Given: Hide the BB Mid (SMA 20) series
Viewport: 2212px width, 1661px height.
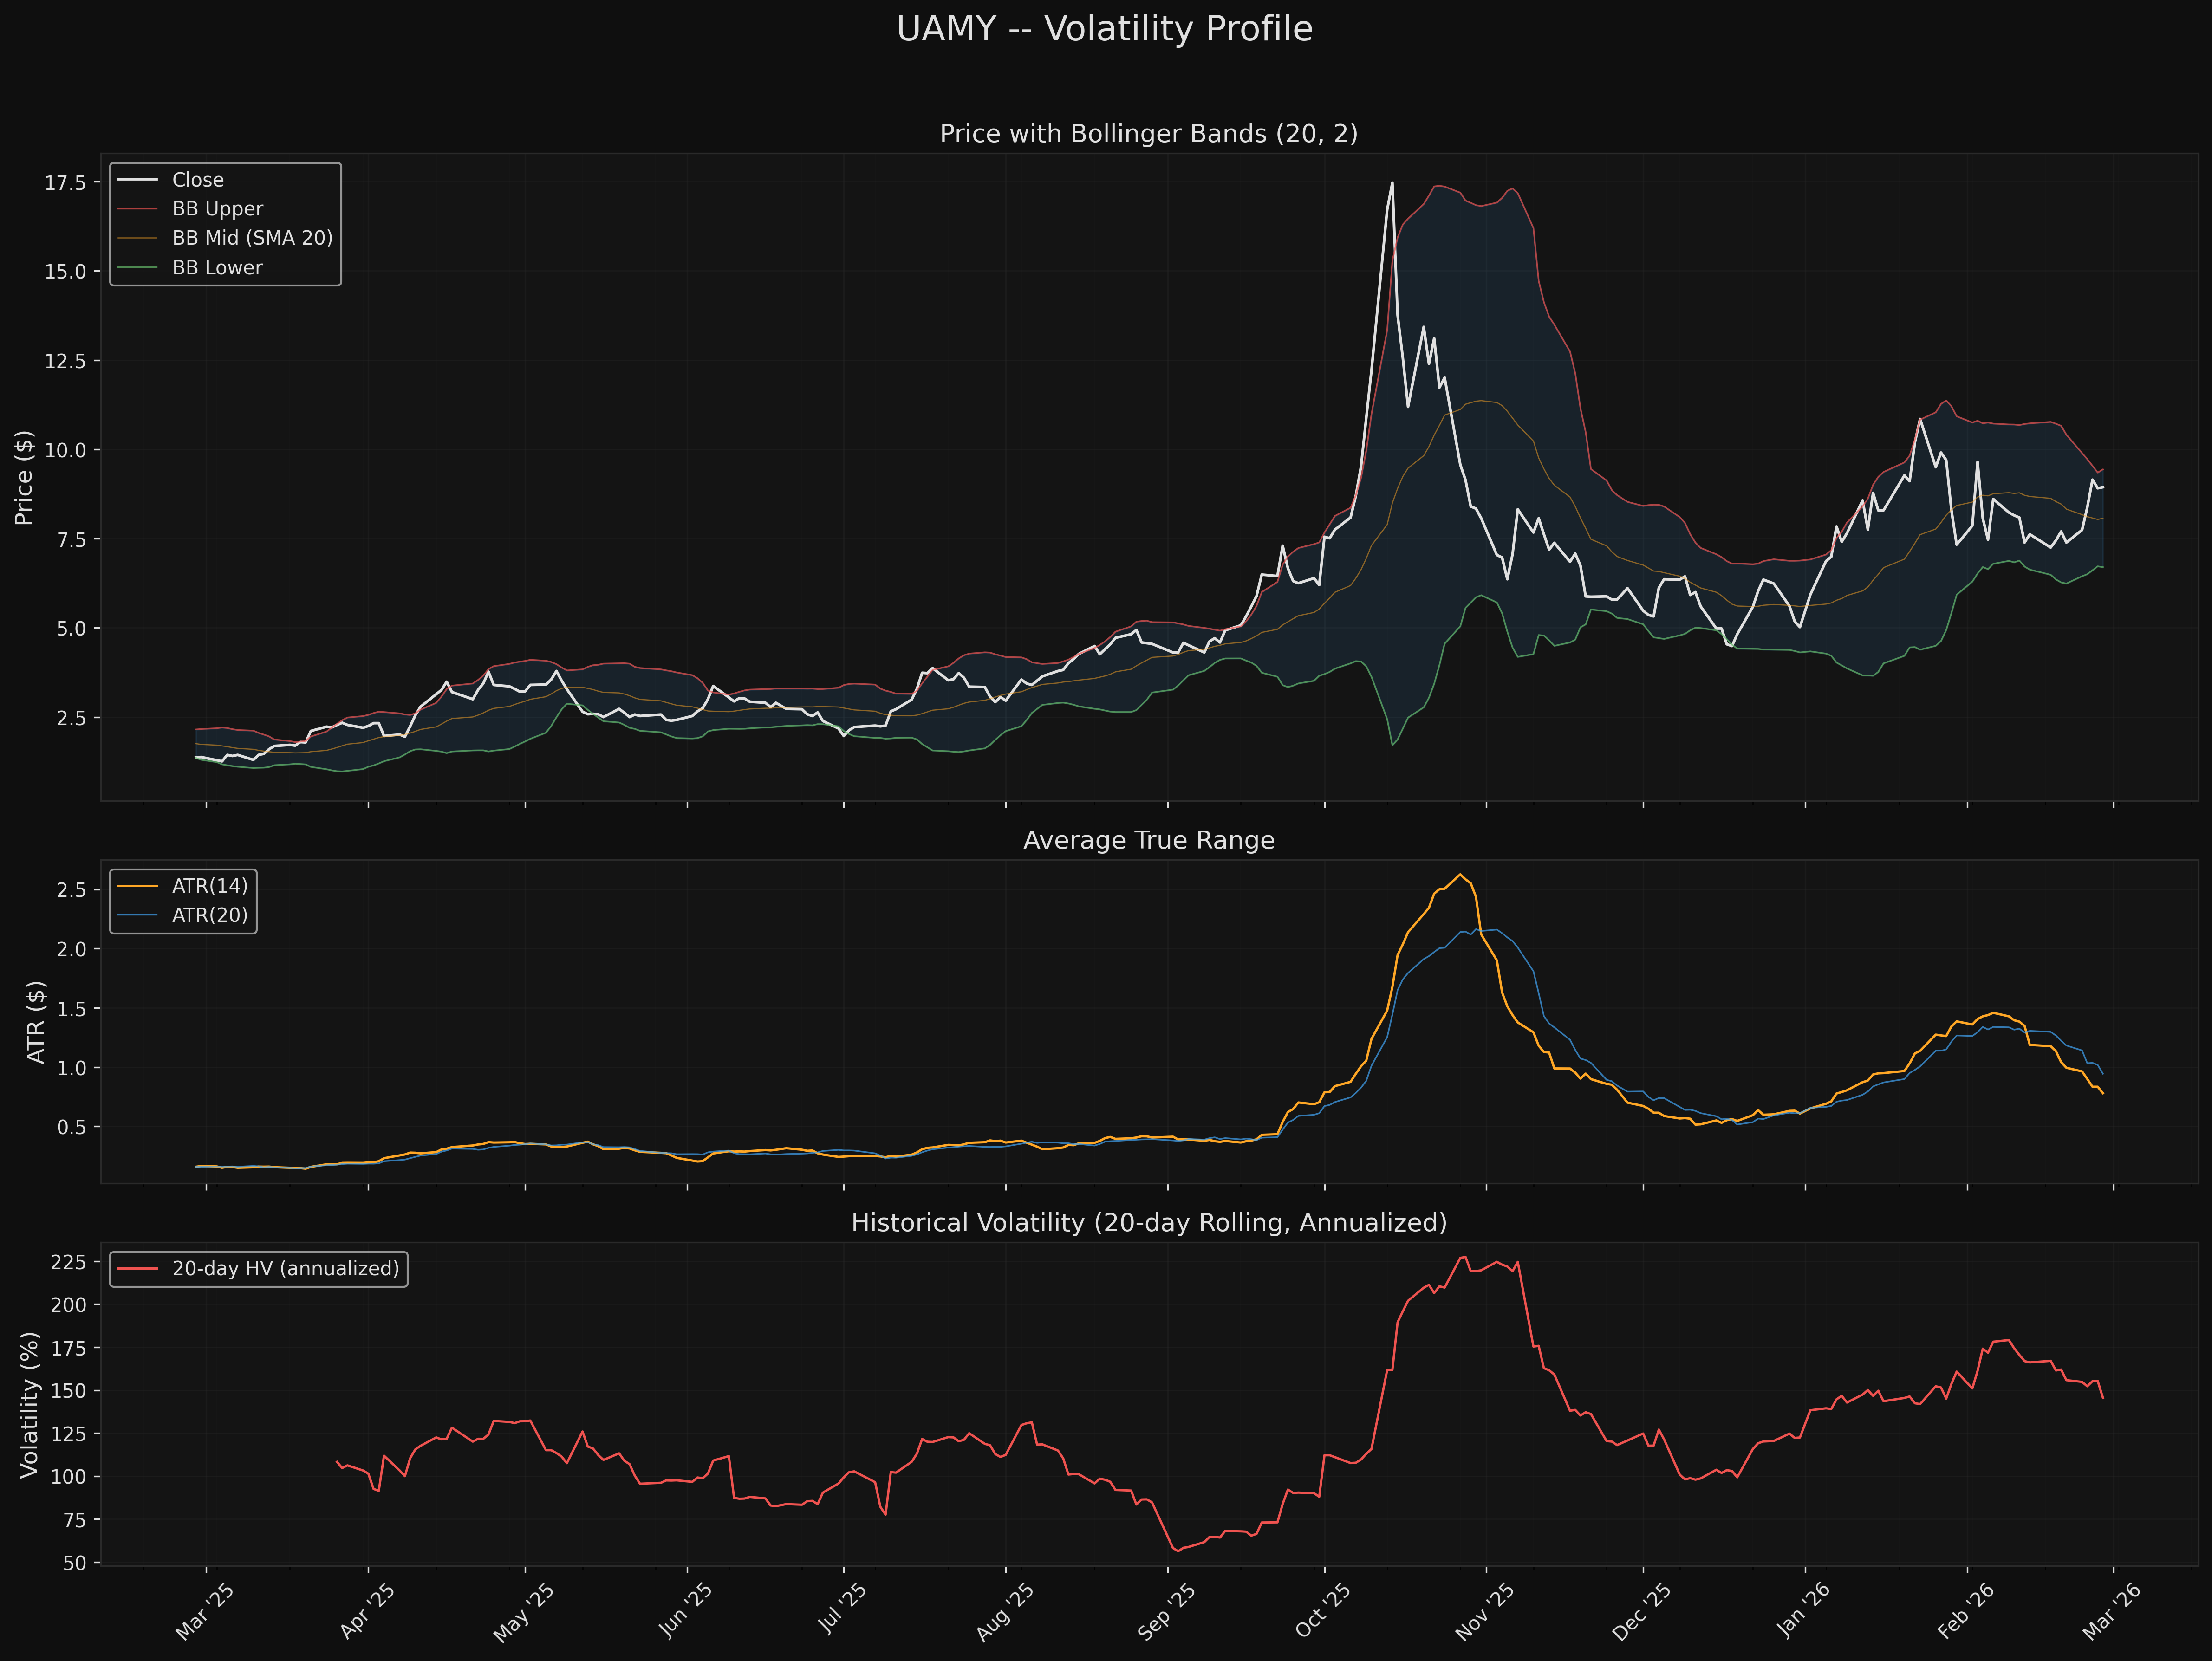Looking at the screenshot, I should [x=251, y=238].
